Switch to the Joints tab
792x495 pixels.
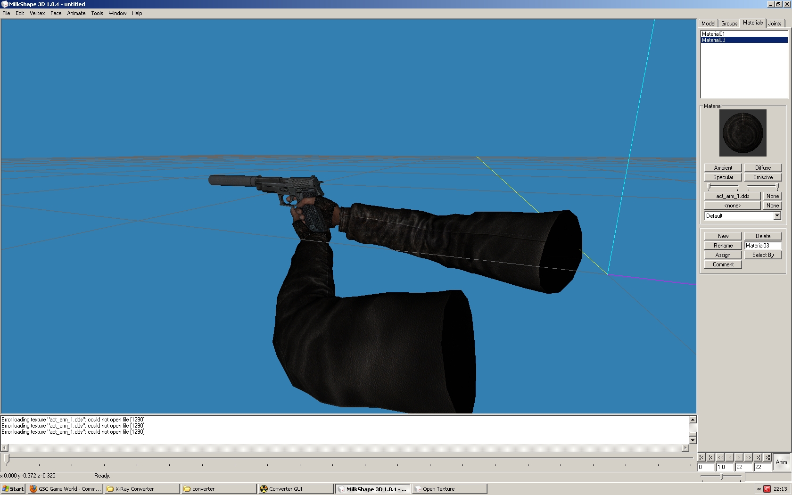775,24
